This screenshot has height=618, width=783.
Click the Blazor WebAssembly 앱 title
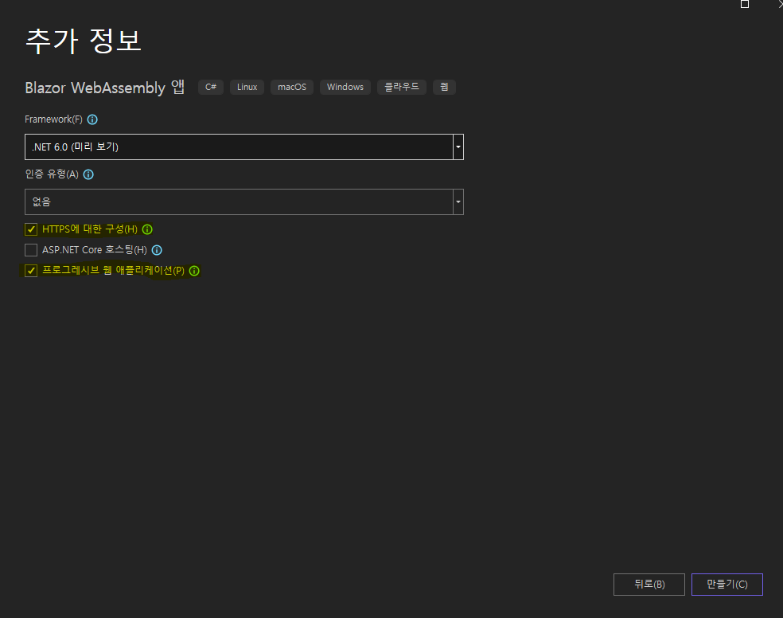pos(105,88)
